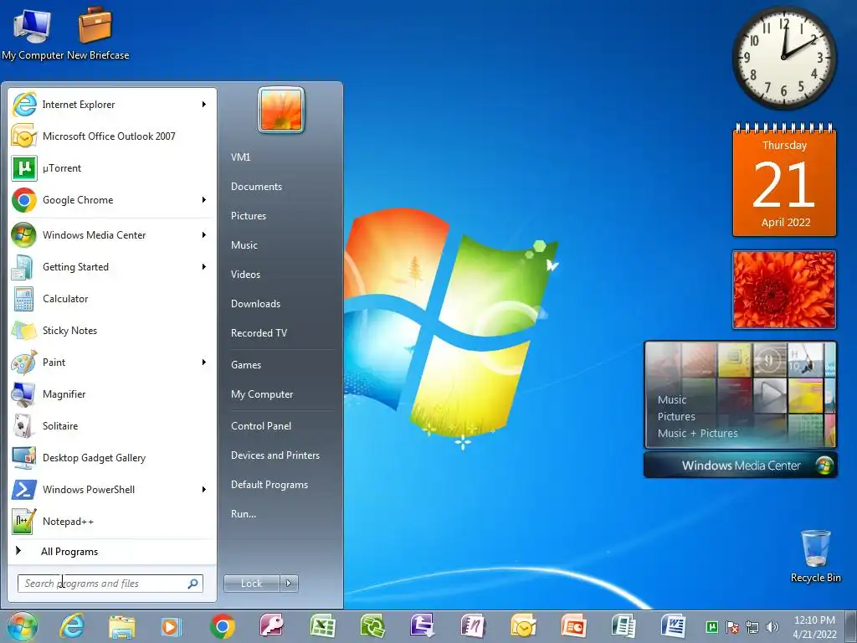Click the user account picture in Start menu
The image size is (857, 643).
coord(281,110)
